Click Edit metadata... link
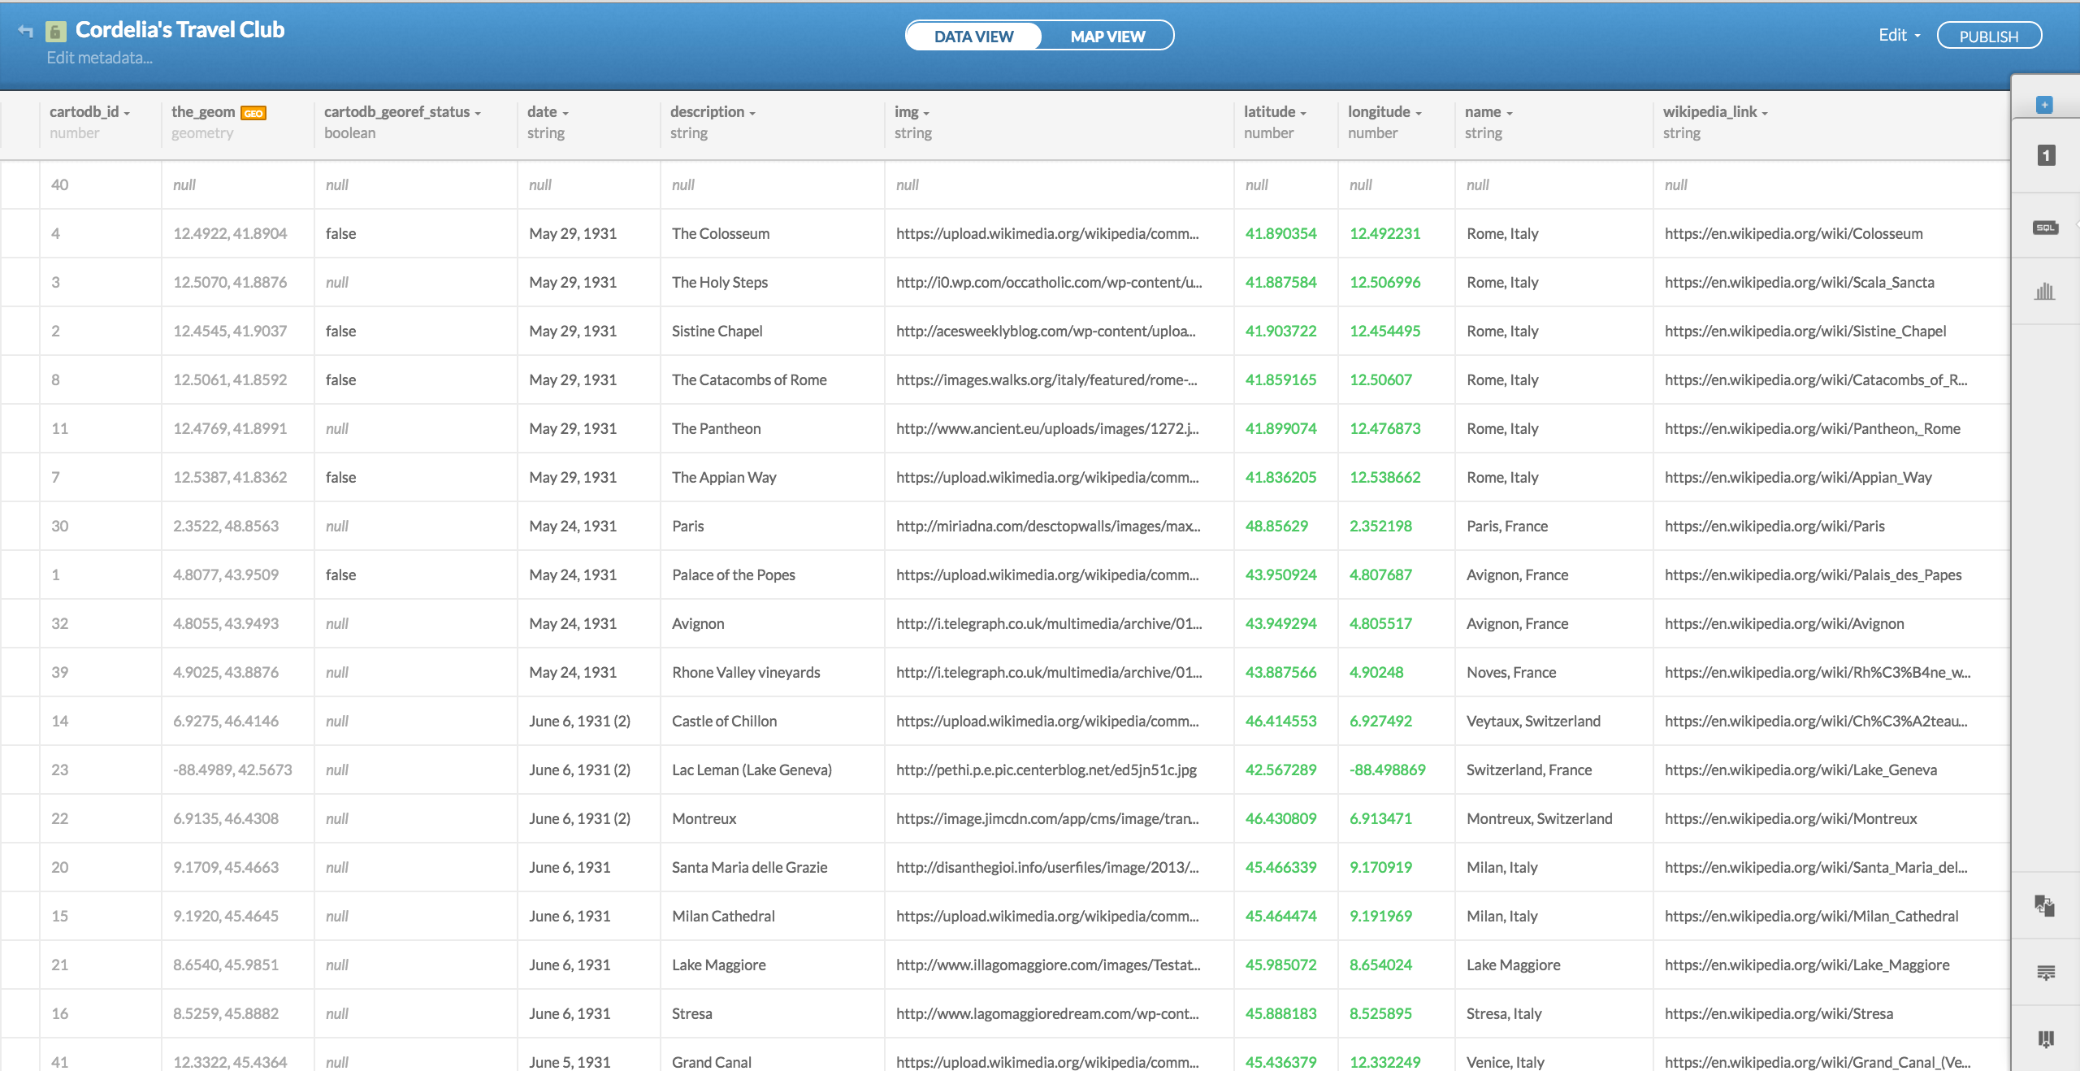Screen dimensions: 2080x1071 coord(99,58)
